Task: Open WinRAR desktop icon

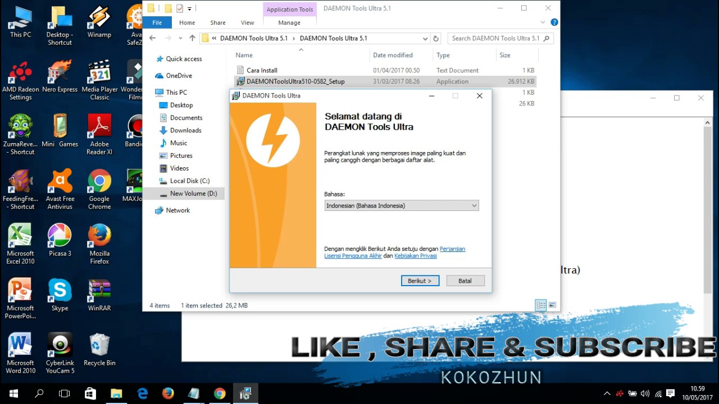Action: (99, 295)
